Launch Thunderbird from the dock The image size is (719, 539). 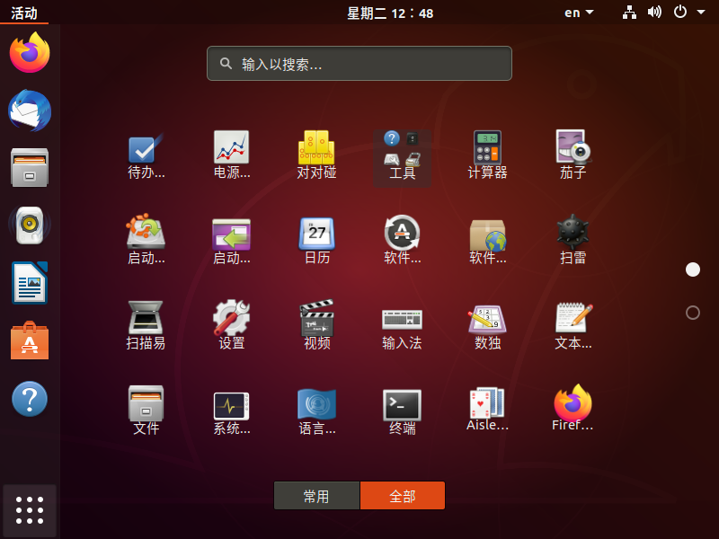(30, 110)
